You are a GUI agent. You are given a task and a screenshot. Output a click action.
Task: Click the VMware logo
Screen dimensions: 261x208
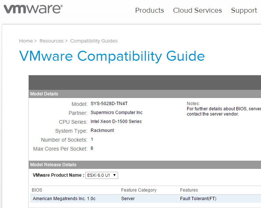33,9
